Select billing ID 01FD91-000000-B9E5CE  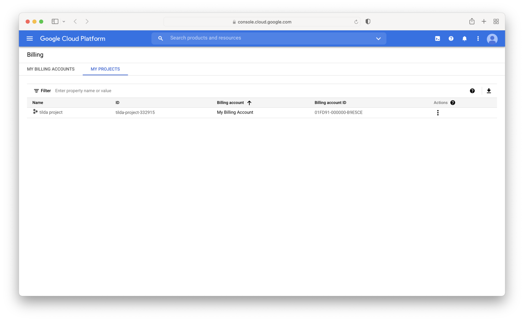(x=338, y=113)
